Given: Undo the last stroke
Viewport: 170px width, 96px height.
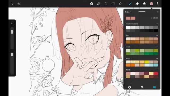Looking at the screenshot, I should [19, 4].
